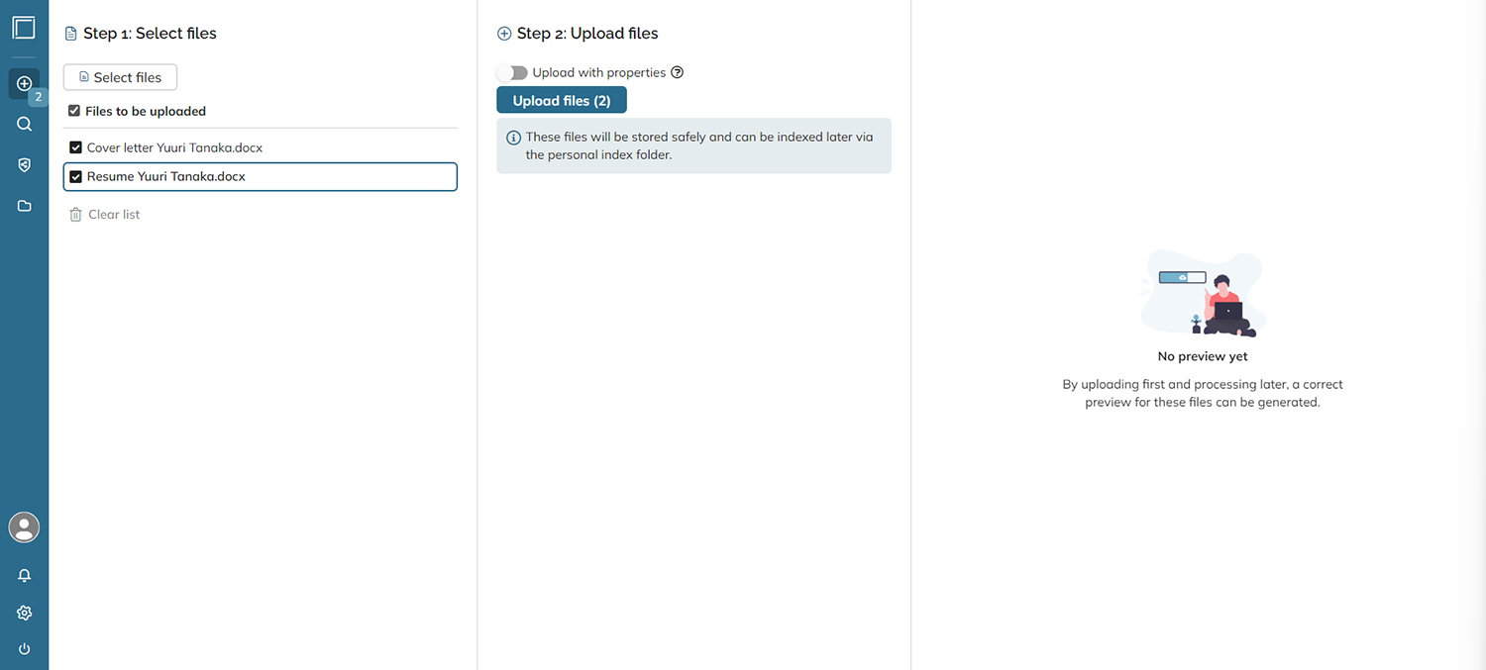Collapse the sidebar using the top panel icon

click(x=24, y=28)
